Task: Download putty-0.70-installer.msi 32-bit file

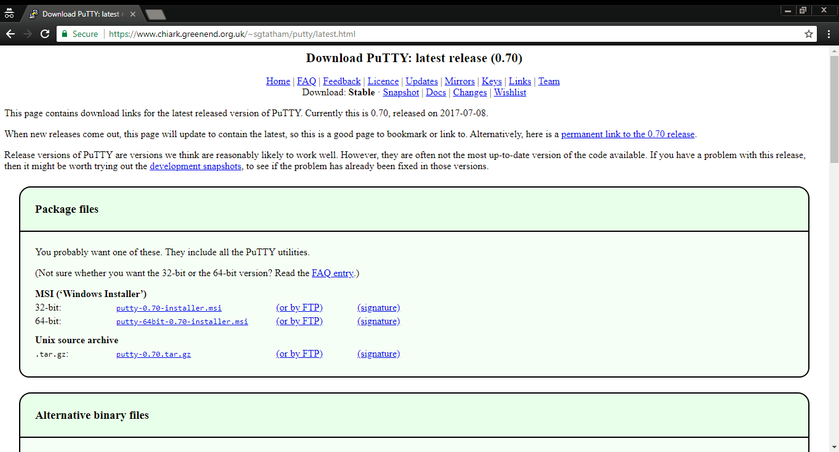Action: tap(169, 308)
